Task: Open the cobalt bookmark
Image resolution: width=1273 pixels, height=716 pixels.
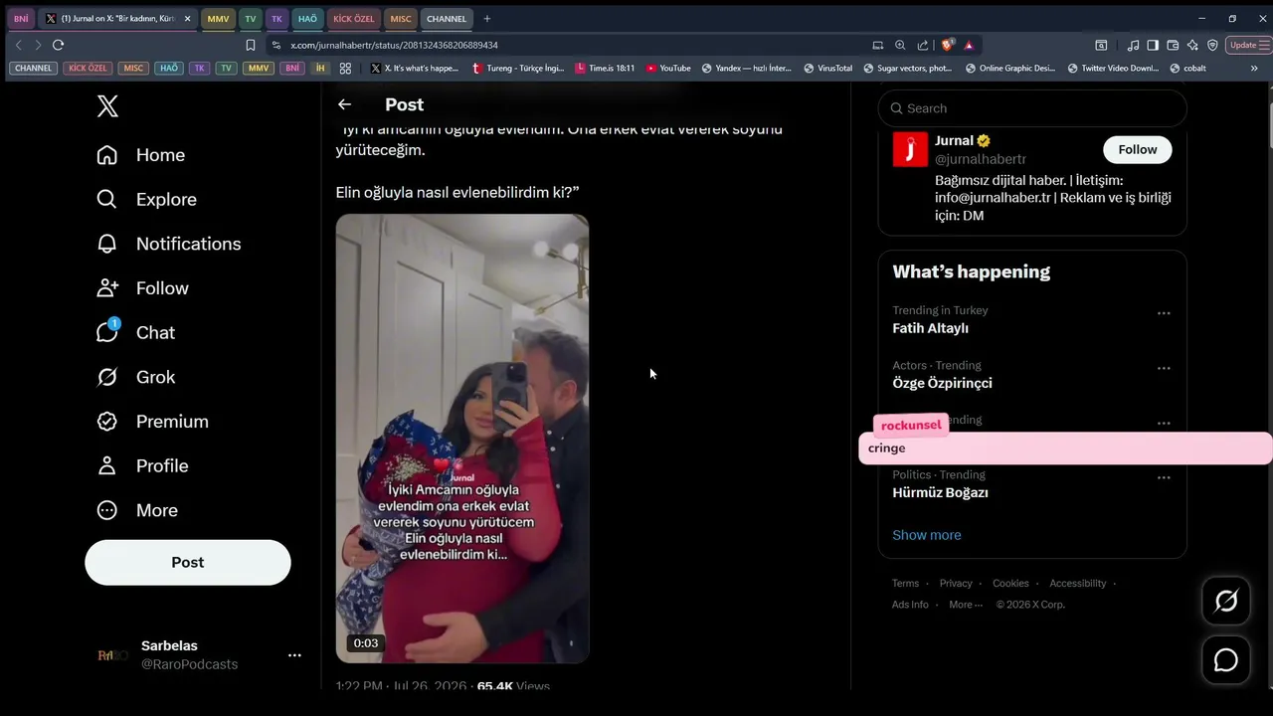Action: (1188, 69)
